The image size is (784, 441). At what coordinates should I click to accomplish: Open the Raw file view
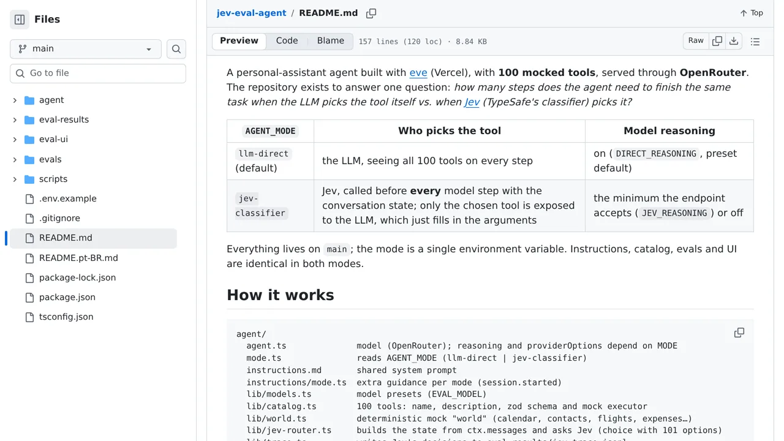tap(696, 41)
